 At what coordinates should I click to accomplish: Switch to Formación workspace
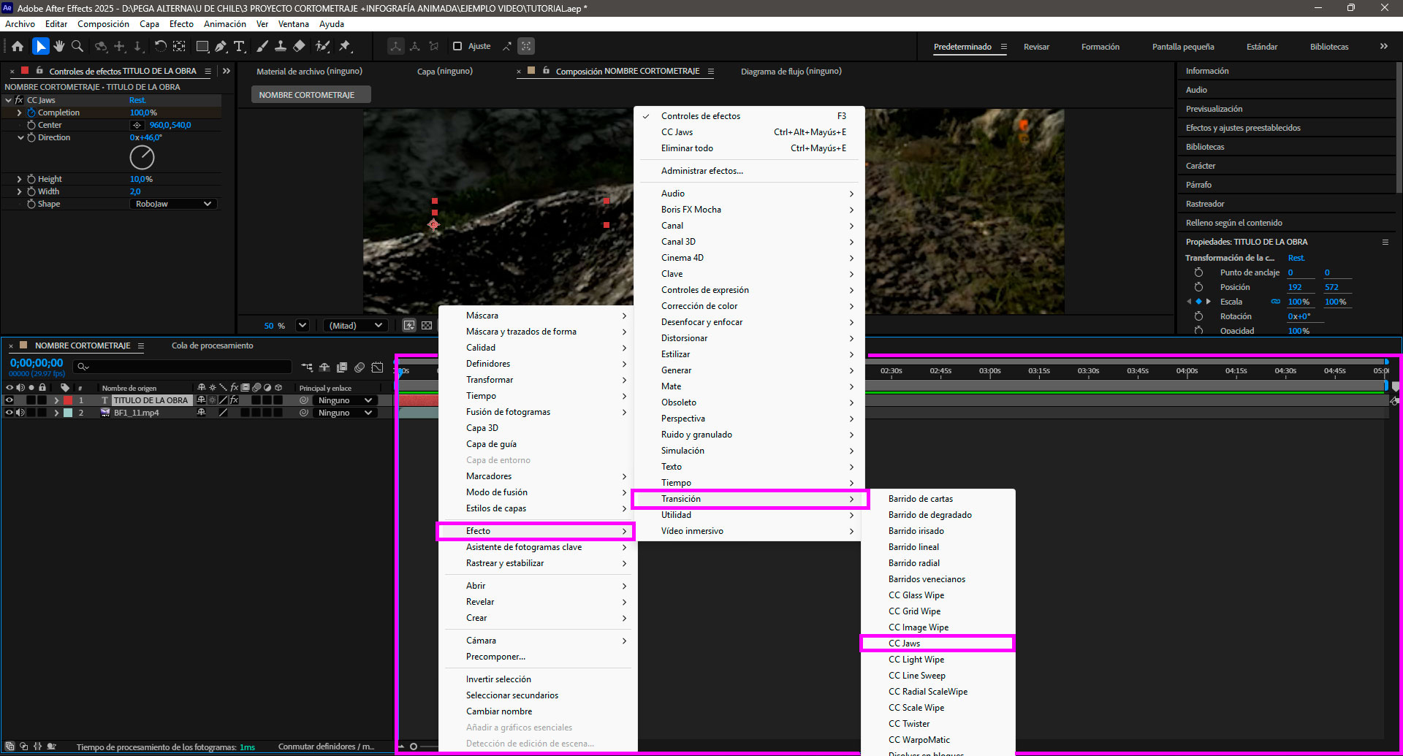(x=1100, y=47)
